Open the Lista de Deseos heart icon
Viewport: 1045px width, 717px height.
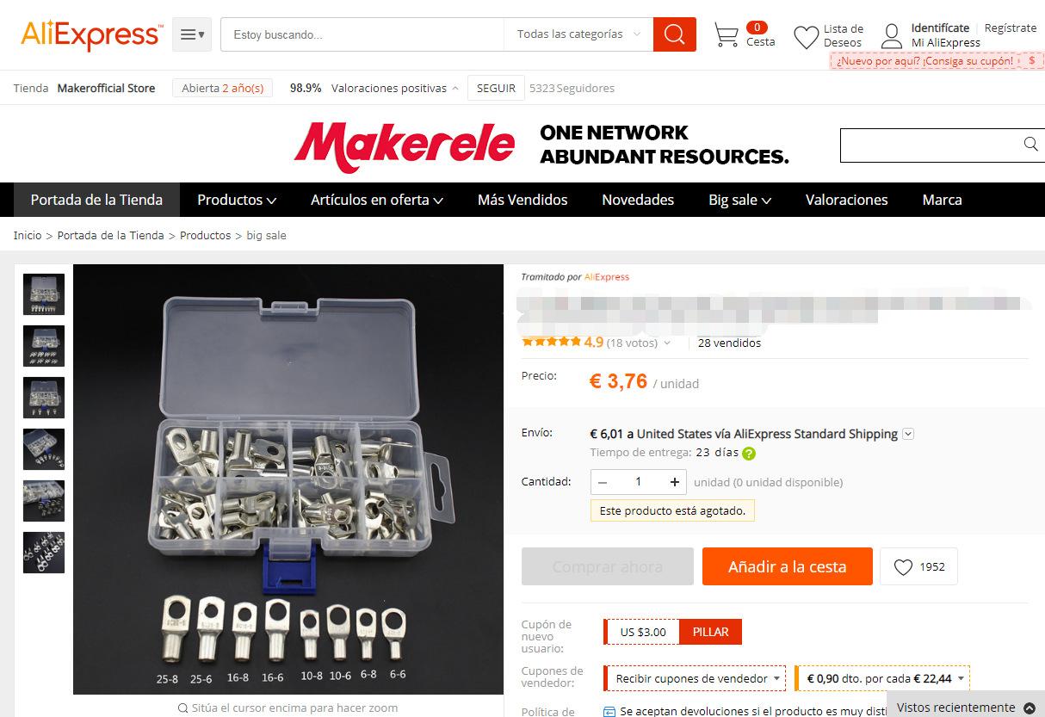[806, 37]
